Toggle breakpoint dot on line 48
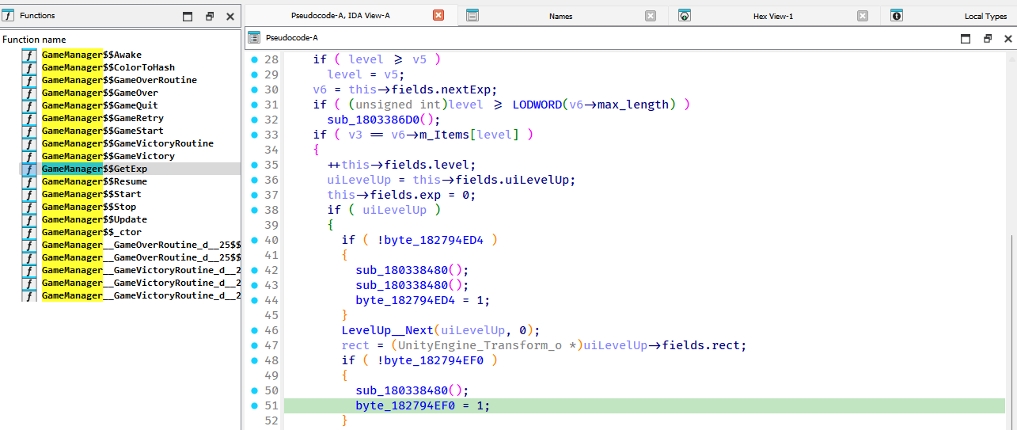The width and height of the screenshot is (1017, 430). [x=254, y=360]
